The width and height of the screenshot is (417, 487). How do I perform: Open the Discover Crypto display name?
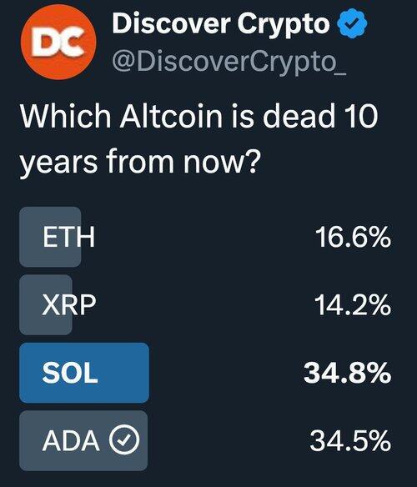click(x=221, y=23)
